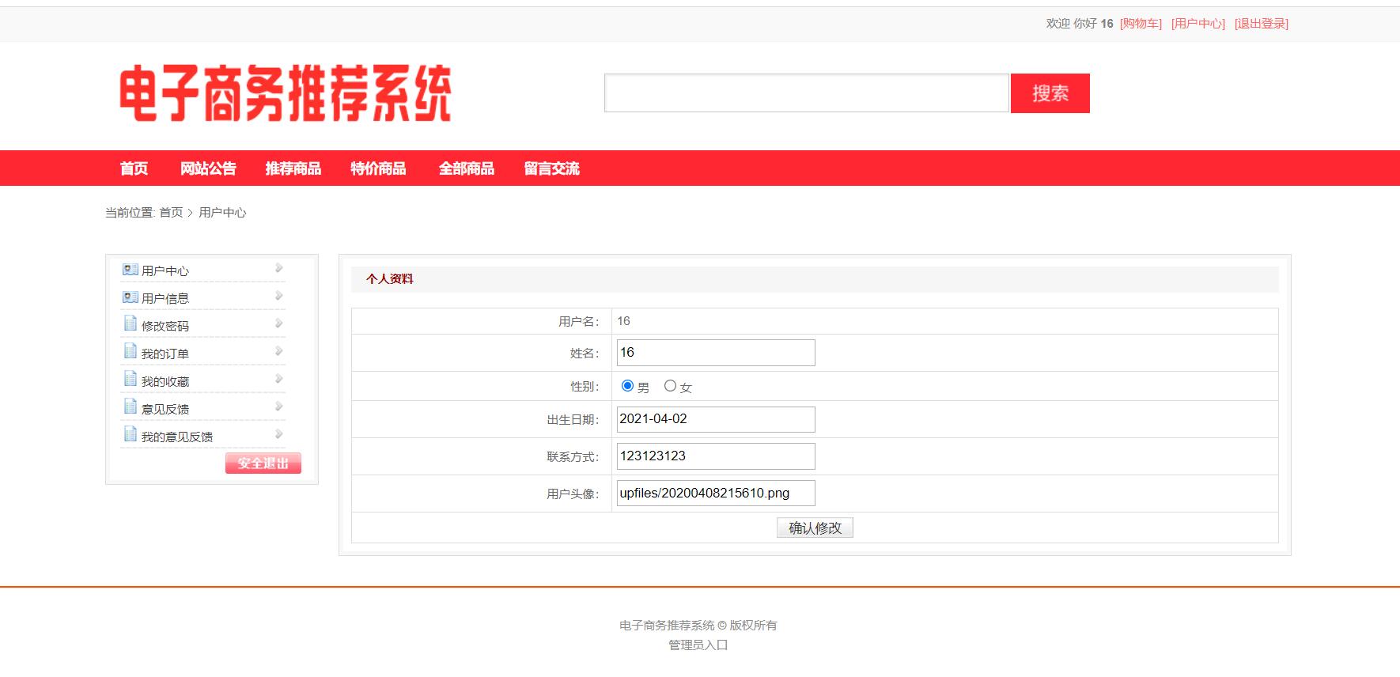
Task: Open 特价商品 in the nav bar
Action: 378,168
